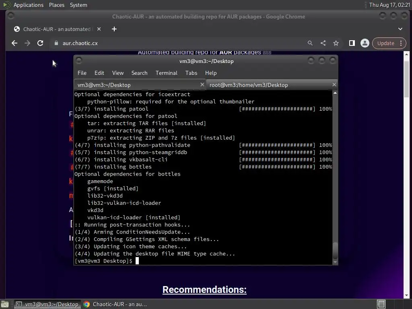
Task: Open a new Chrome tab
Action: pyautogui.click(x=114, y=29)
